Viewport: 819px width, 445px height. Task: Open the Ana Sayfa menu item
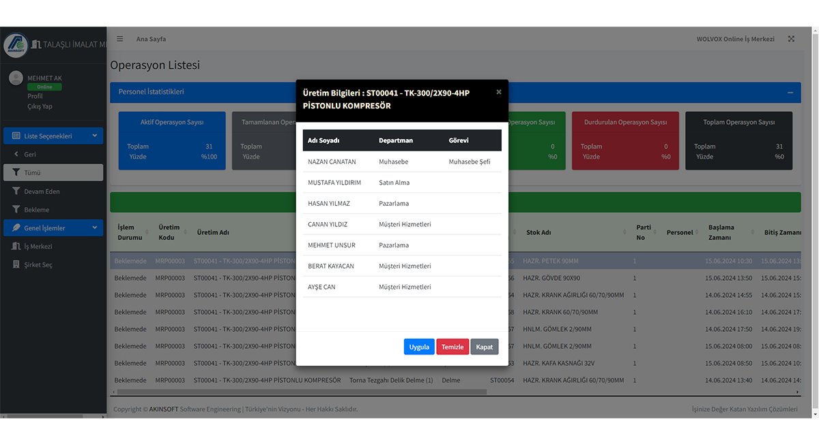click(x=151, y=39)
